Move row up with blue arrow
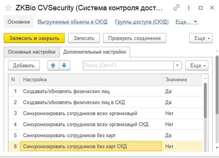 (x=53, y=65)
